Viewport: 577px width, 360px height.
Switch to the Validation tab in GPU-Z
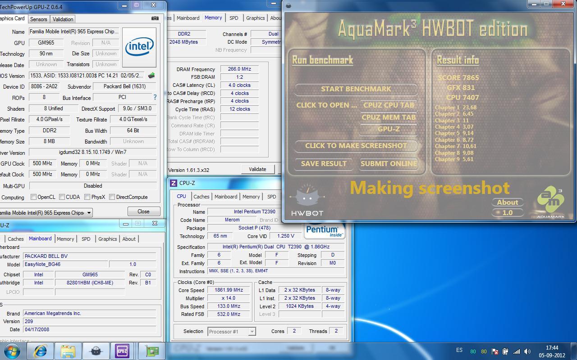point(63,19)
